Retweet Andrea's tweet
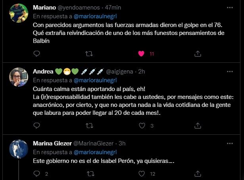 tap(90, 126)
